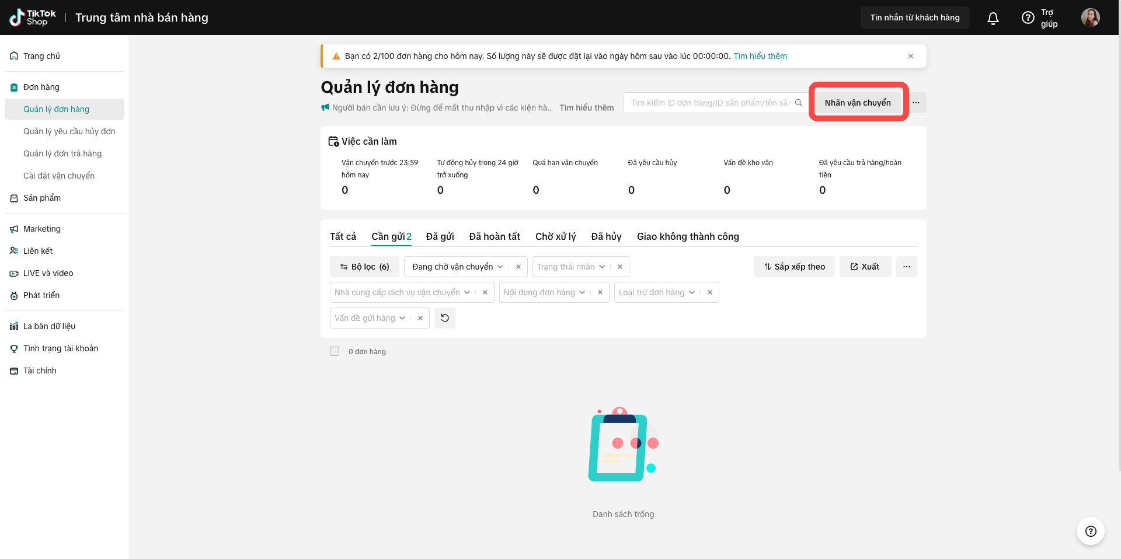Image resolution: width=1121 pixels, height=559 pixels.
Task: Switch to the Đã gửi tab
Action: pyautogui.click(x=440, y=236)
